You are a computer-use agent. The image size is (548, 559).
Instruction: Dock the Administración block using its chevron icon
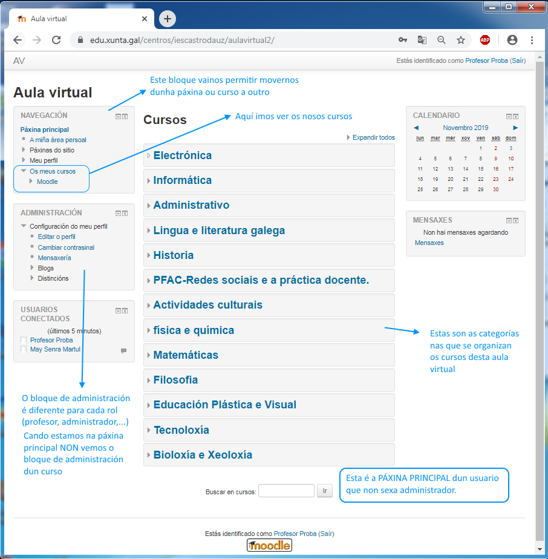[125, 213]
